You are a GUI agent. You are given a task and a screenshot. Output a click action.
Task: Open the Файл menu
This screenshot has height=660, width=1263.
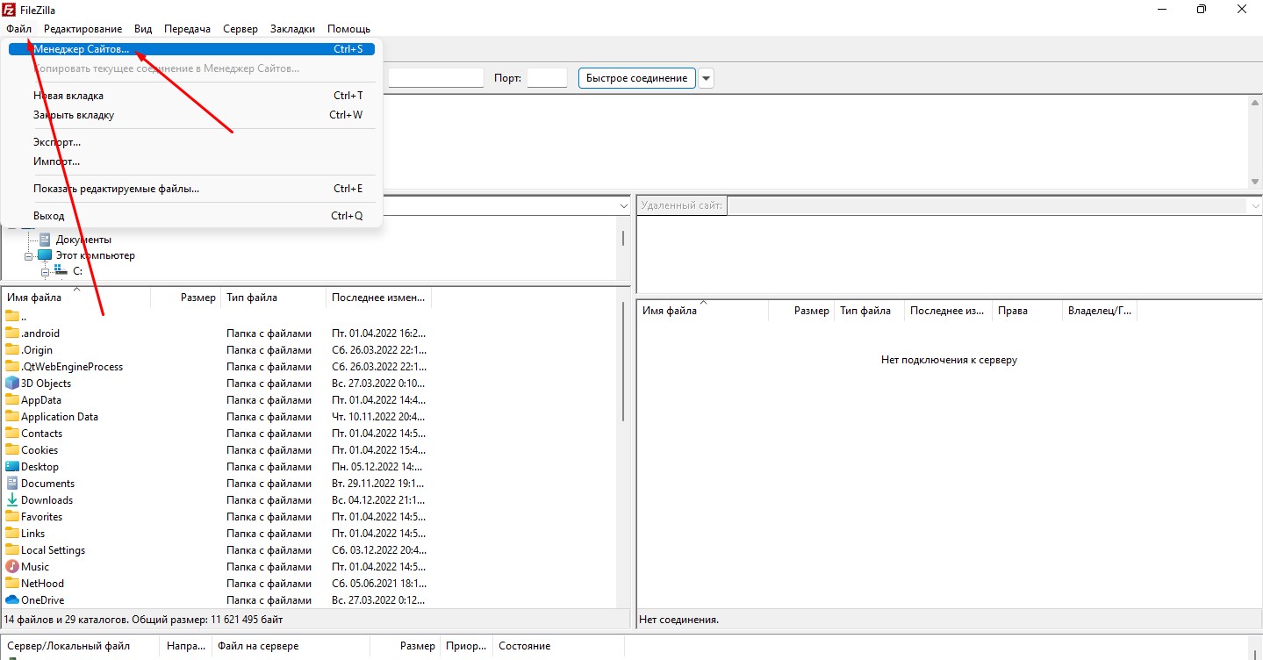[x=18, y=29]
